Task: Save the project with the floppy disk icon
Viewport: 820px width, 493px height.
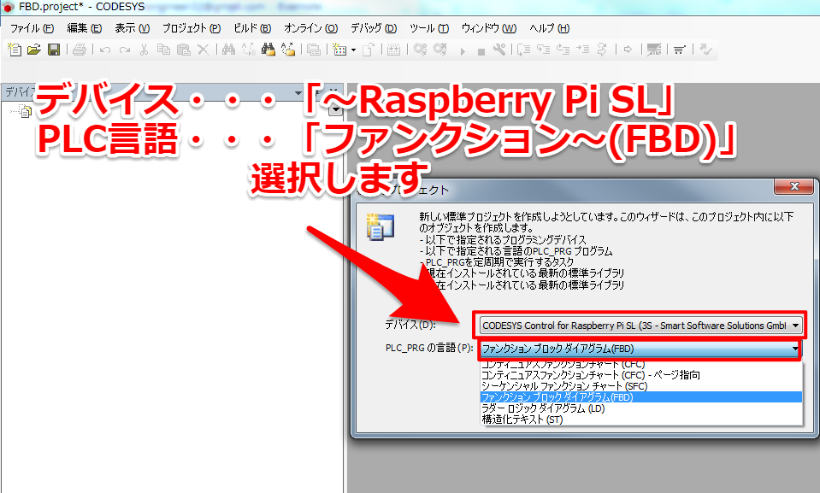Action: click(53, 50)
